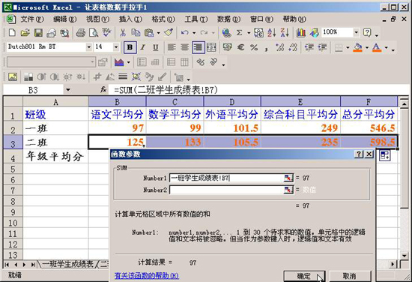Toggle Italic formatting
The height and width of the screenshot is (282, 412).
[x=142, y=47]
